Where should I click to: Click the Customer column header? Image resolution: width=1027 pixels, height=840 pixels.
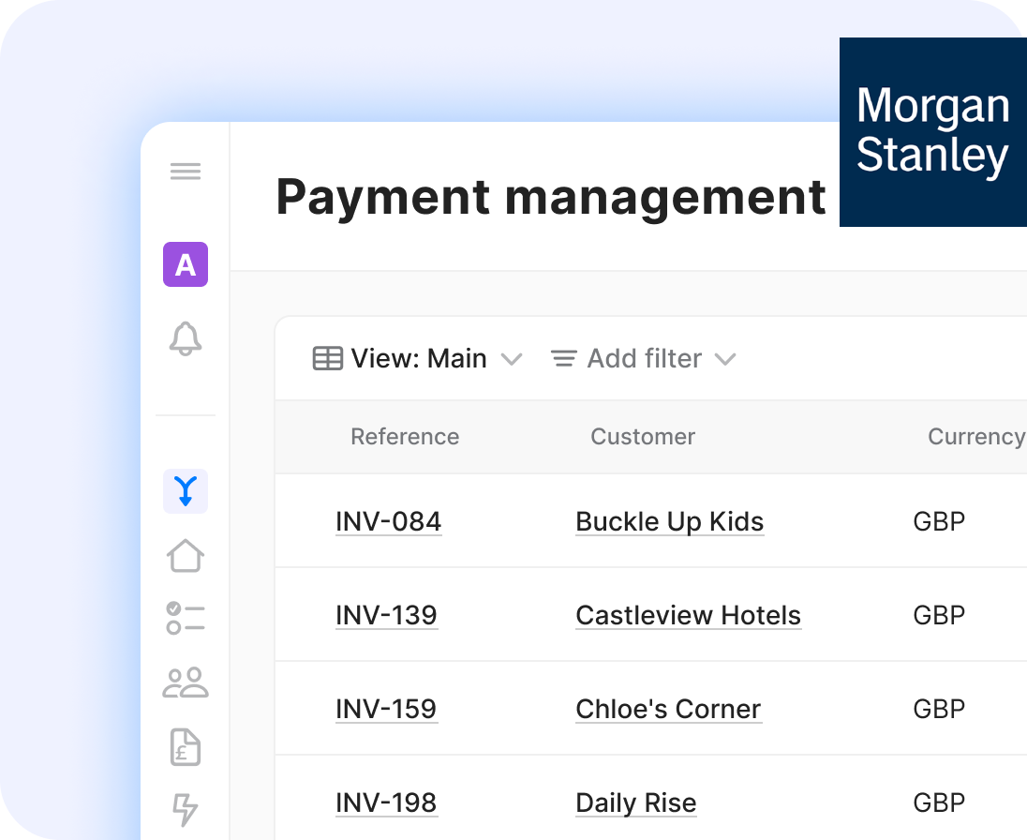[643, 437]
